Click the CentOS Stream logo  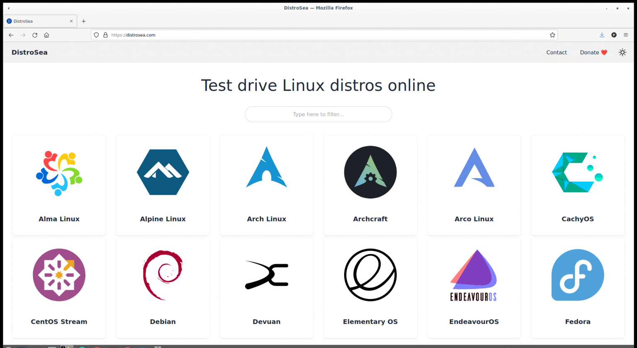click(59, 275)
